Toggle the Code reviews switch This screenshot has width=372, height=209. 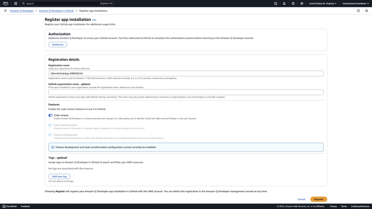pyautogui.click(x=51, y=115)
